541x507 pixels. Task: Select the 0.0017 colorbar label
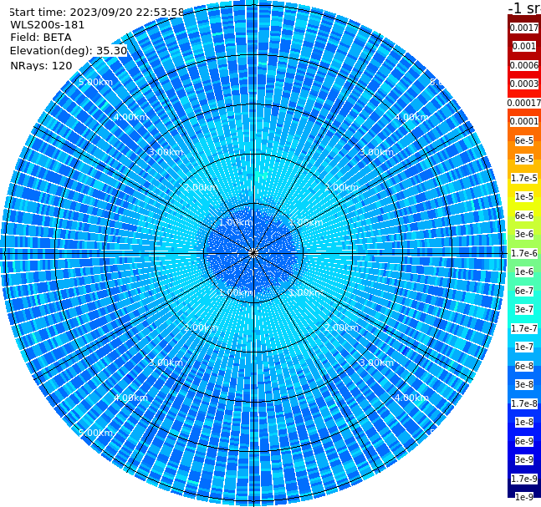pos(524,28)
